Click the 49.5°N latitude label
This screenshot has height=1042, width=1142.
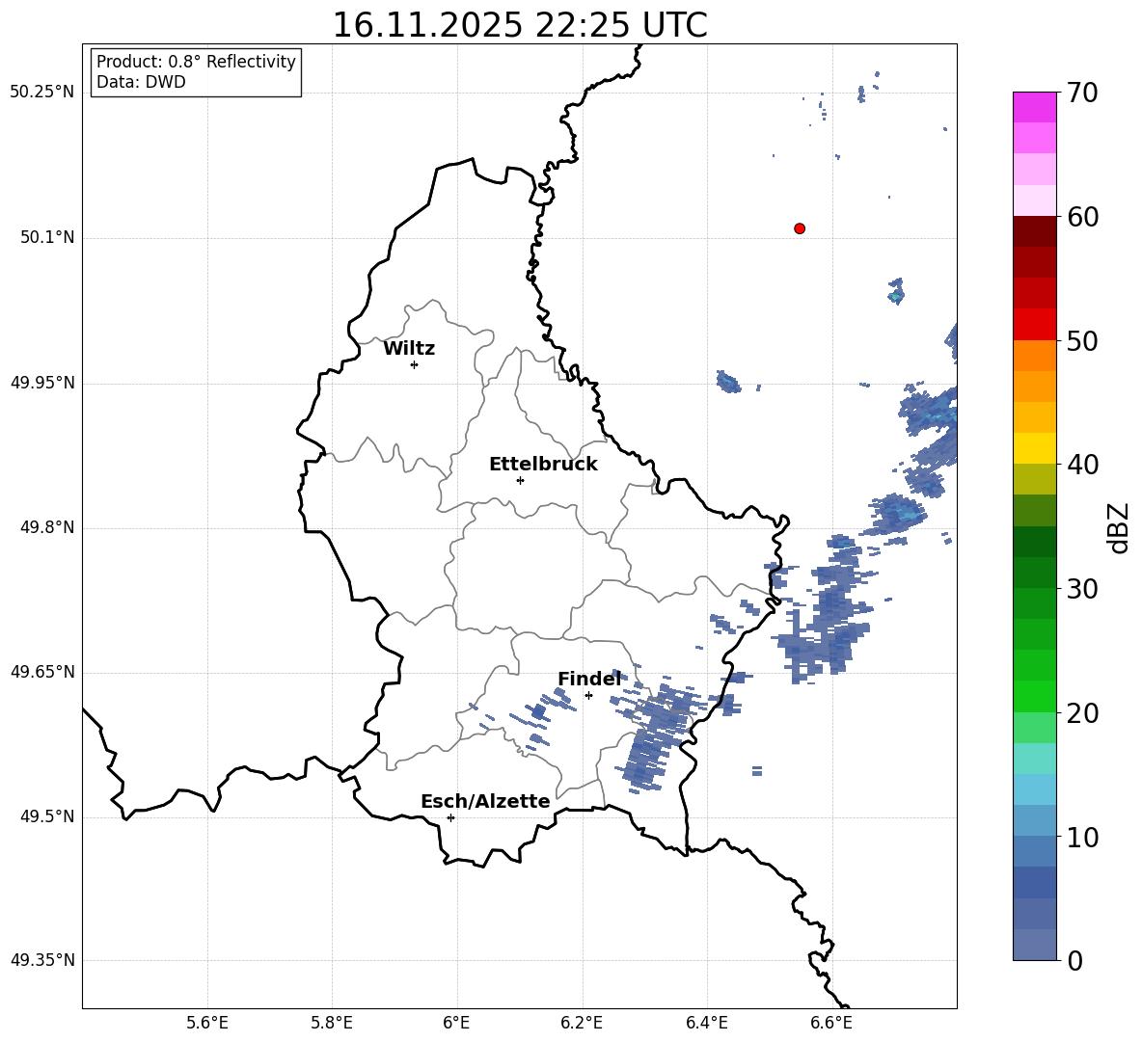tap(47, 816)
